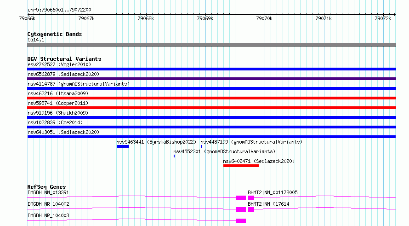
Task: Click the nsv4487199 (gnomADStructuralVariants) label
Action: click(251, 142)
